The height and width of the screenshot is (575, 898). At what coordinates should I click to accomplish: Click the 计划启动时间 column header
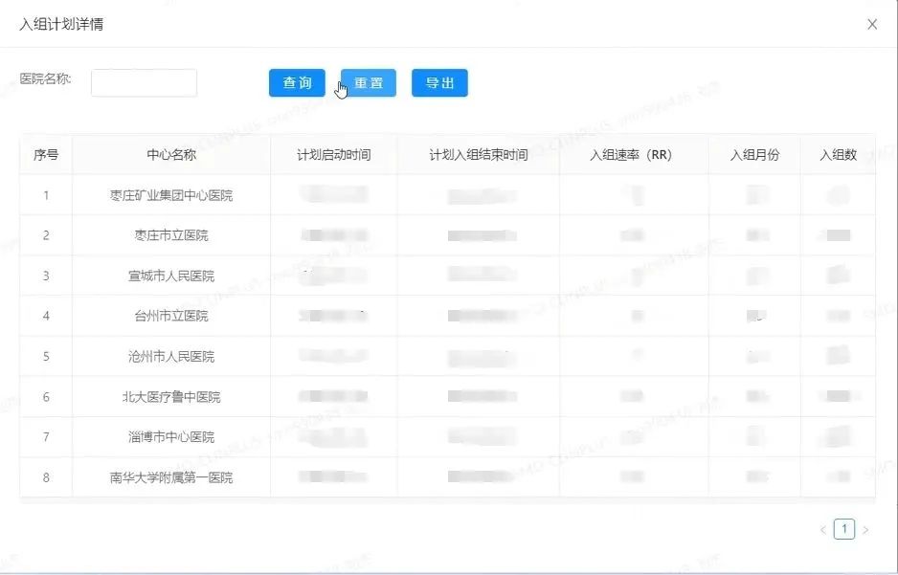(334, 155)
